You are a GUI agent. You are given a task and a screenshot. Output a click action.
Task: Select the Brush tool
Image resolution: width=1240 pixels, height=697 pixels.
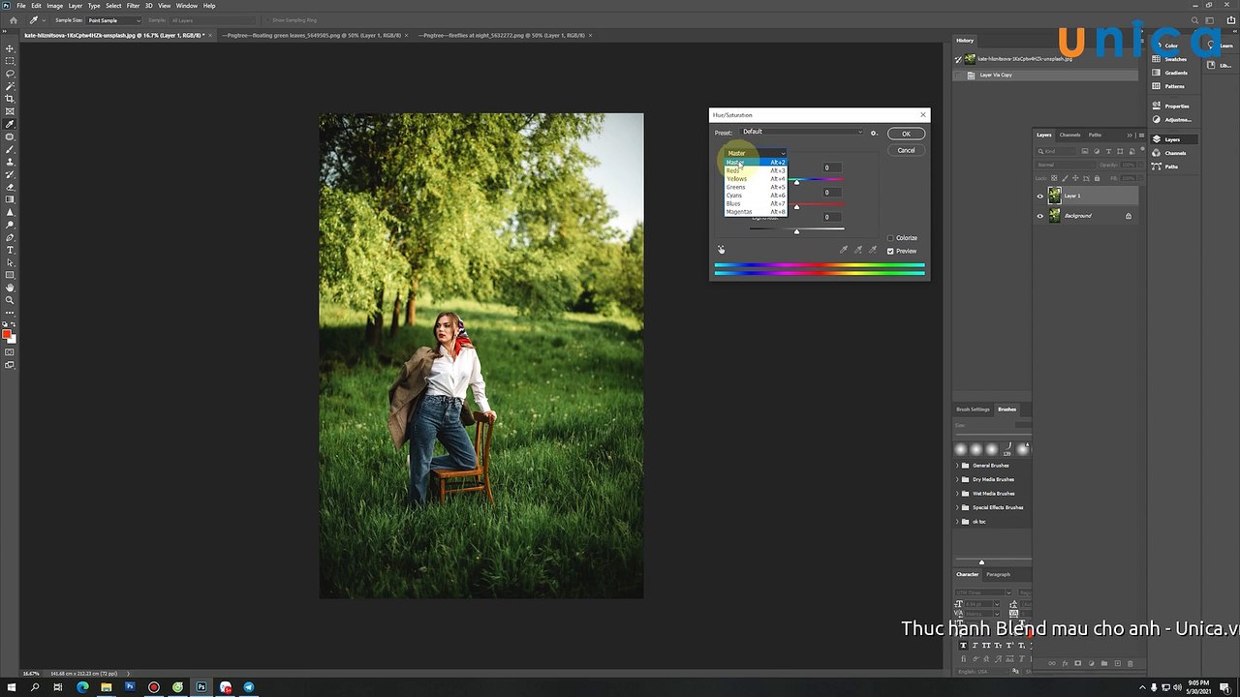tap(11, 149)
